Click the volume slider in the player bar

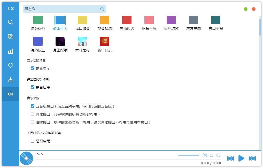click(x=188, y=155)
